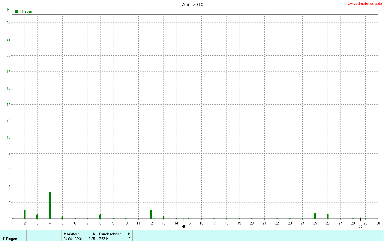Click the rain bar for day 8
This screenshot has height=241, width=384.
pos(100,216)
